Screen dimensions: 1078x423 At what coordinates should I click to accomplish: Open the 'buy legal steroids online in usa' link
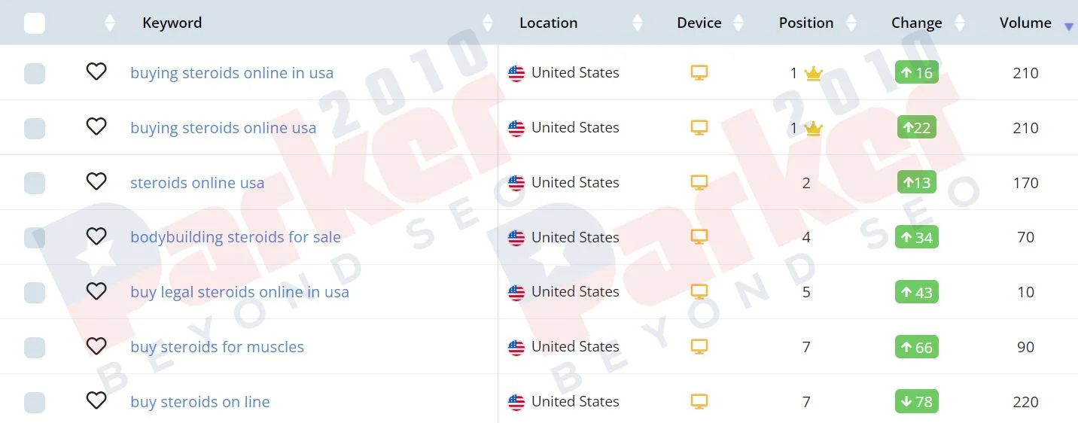pyautogui.click(x=239, y=292)
